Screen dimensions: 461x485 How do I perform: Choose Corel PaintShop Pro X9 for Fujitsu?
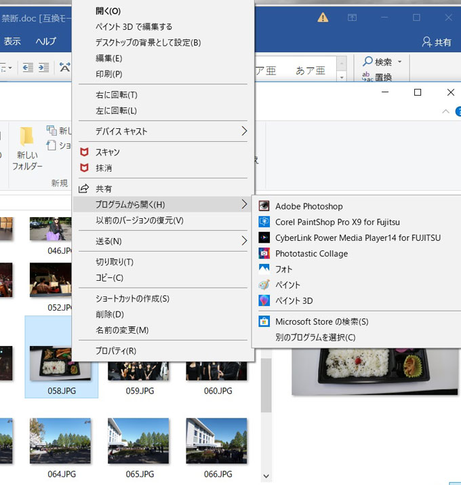point(337,222)
